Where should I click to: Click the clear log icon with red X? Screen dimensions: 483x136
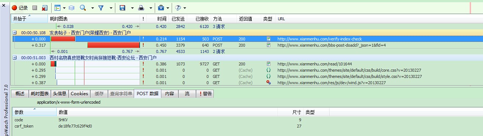click(45, 7)
